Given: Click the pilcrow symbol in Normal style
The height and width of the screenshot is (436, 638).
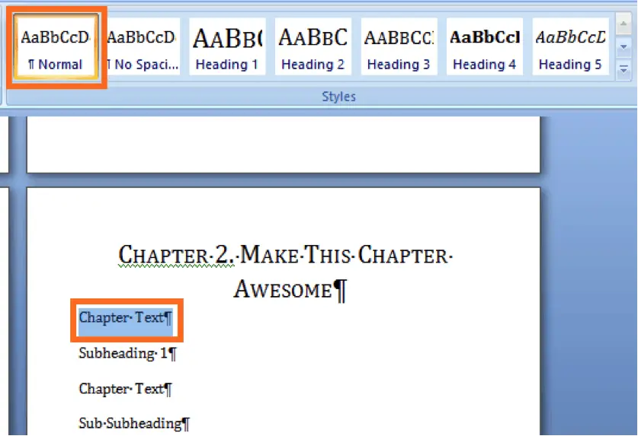Looking at the screenshot, I should pos(31,64).
